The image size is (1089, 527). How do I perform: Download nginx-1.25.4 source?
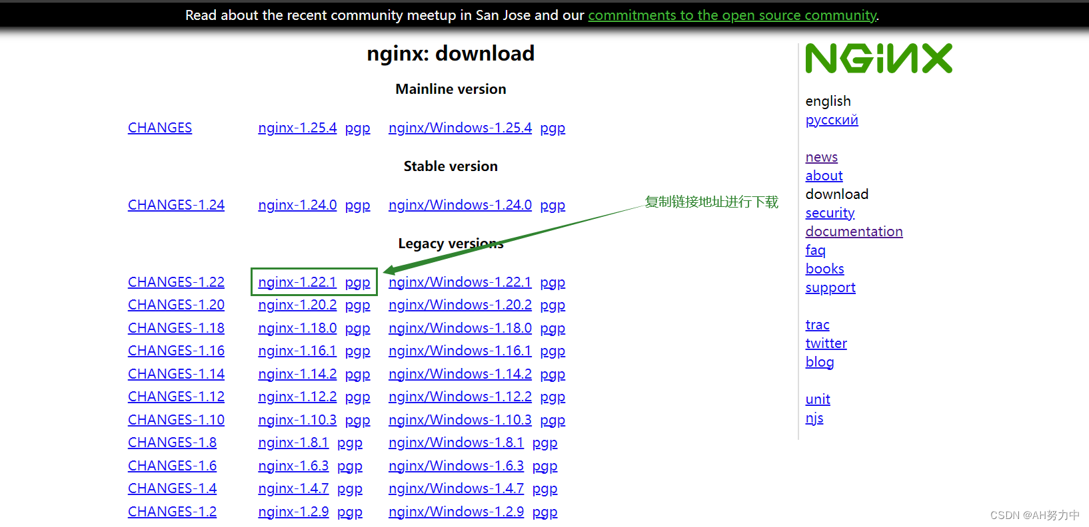click(297, 128)
